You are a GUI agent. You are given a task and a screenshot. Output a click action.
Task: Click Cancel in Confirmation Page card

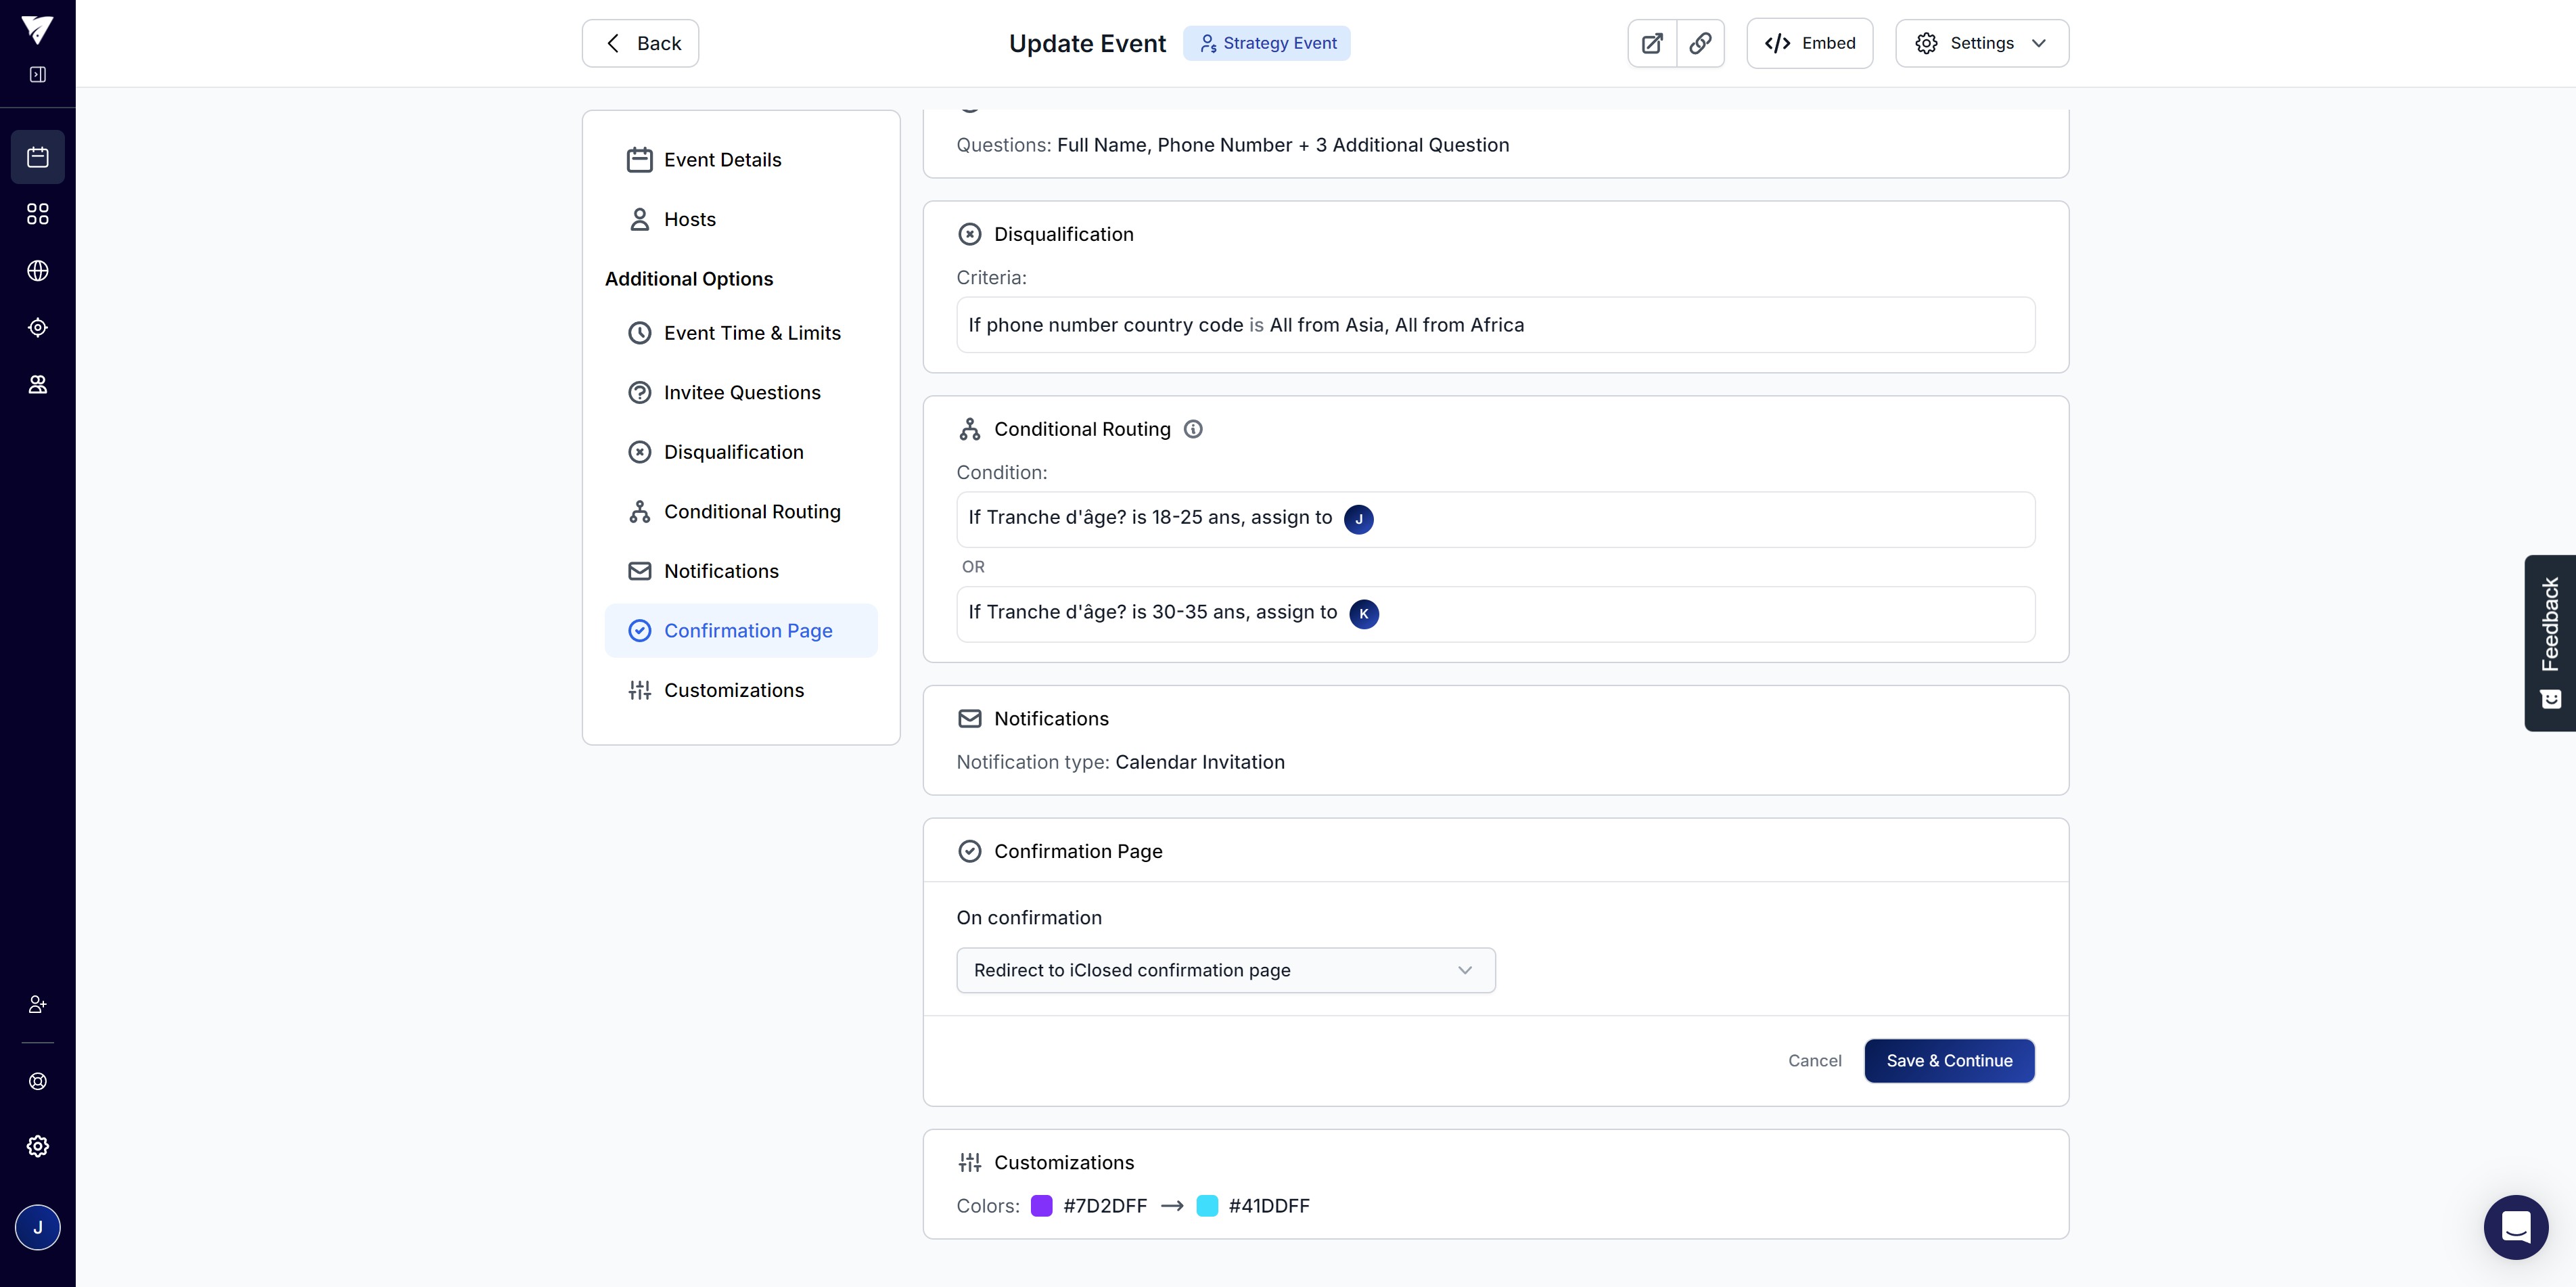coord(1814,1061)
